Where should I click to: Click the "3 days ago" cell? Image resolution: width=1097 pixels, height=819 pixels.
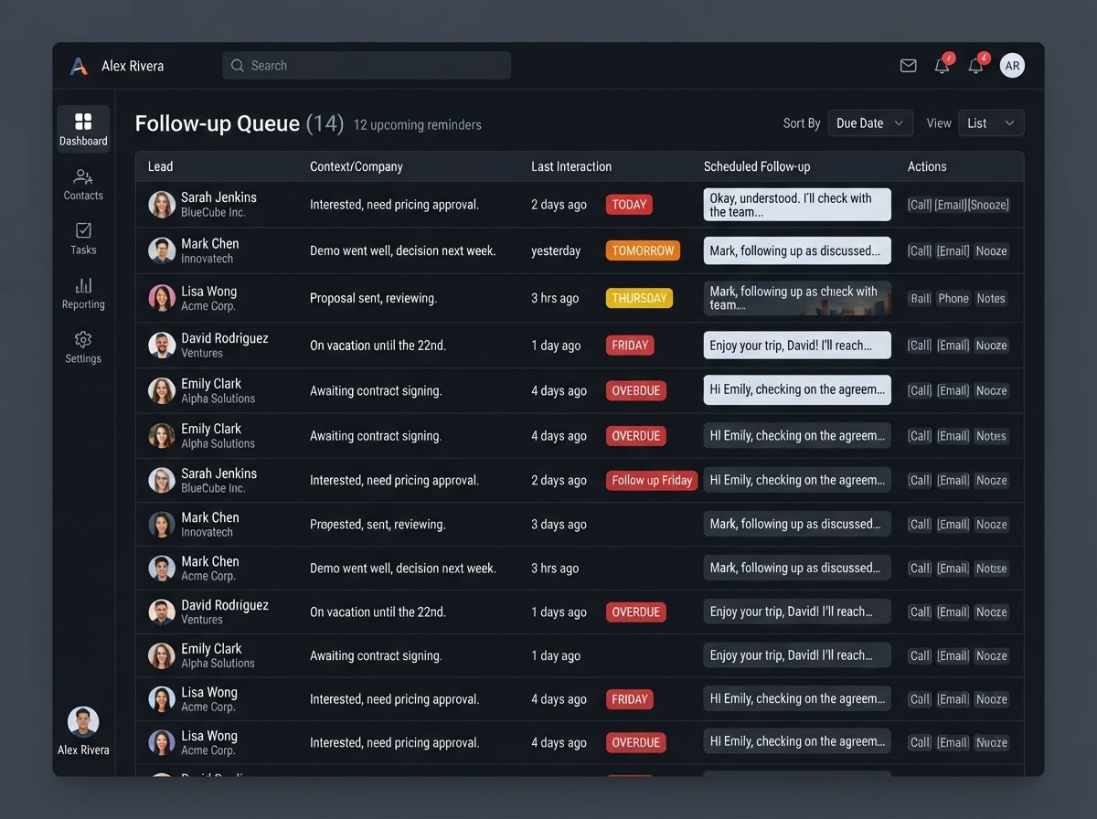(559, 525)
